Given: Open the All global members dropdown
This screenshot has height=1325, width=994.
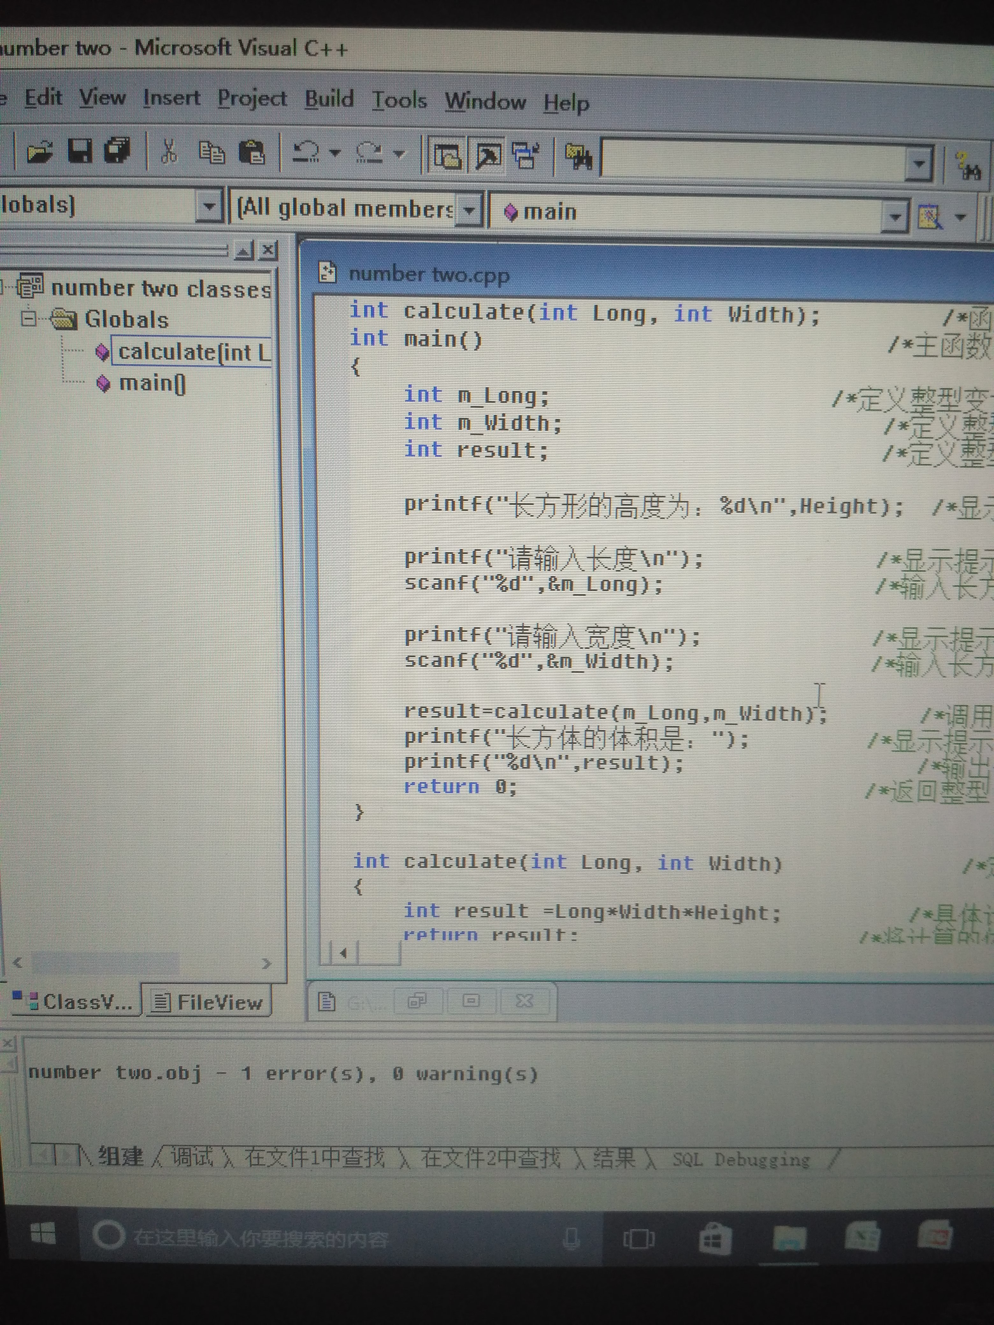Looking at the screenshot, I should (470, 210).
